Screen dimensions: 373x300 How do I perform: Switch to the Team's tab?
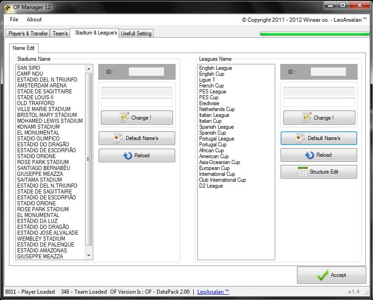click(60, 34)
